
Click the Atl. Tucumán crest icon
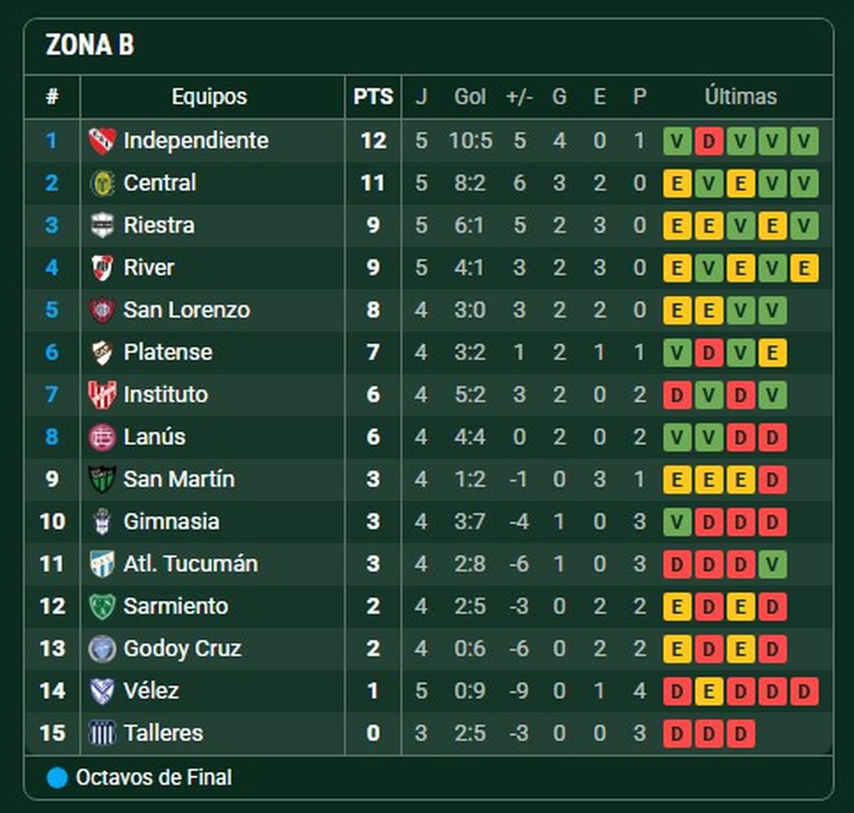point(102,564)
